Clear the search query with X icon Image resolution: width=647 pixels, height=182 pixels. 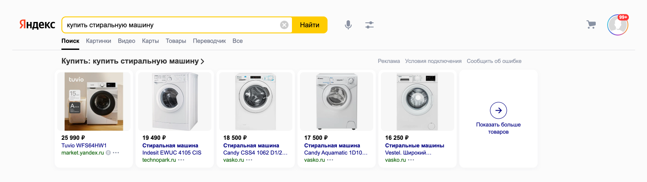coord(284,25)
